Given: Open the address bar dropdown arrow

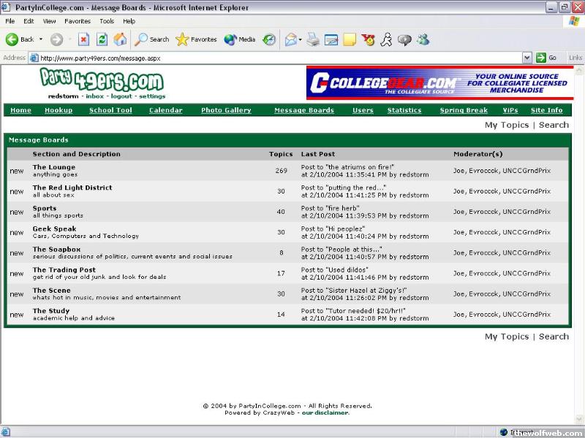Looking at the screenshot, I should click(x=526, y=58).
